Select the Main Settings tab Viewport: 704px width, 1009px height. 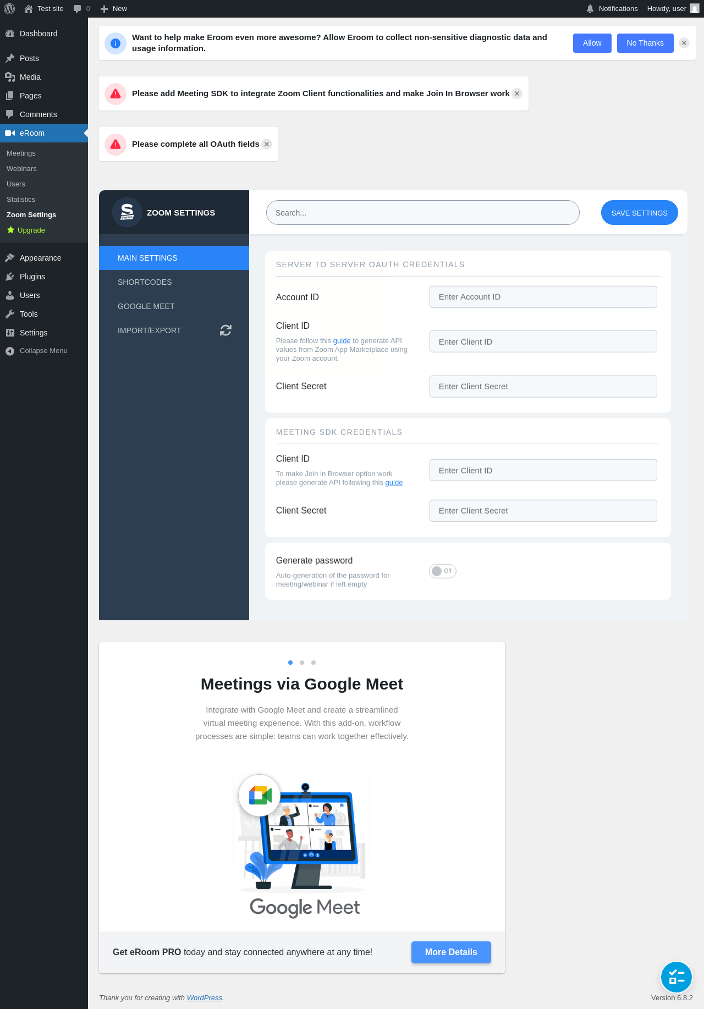coord(174,258)
